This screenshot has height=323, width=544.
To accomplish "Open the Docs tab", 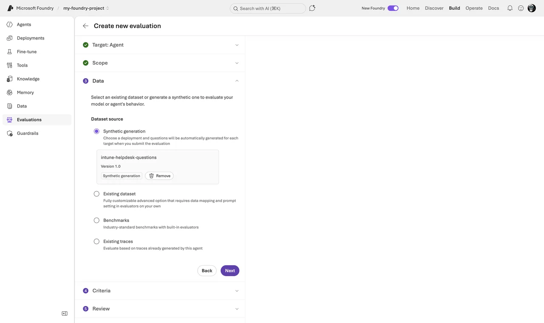I will (493, 8).
